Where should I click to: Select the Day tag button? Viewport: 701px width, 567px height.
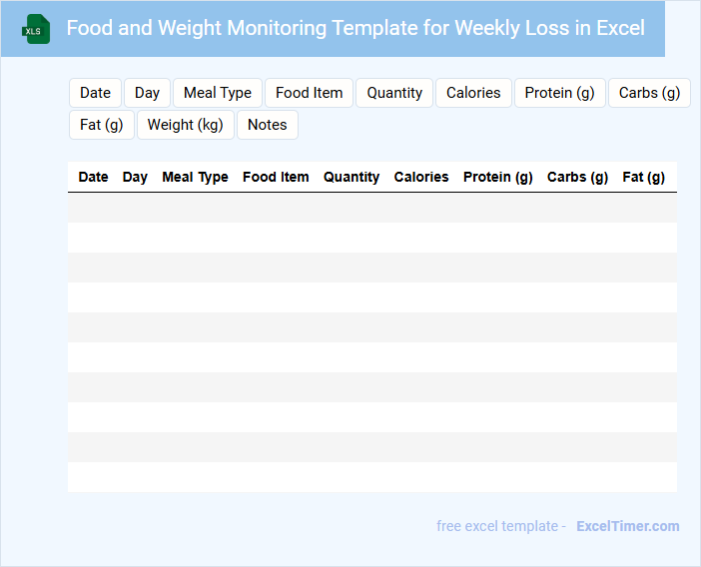(x=147, y=93)
